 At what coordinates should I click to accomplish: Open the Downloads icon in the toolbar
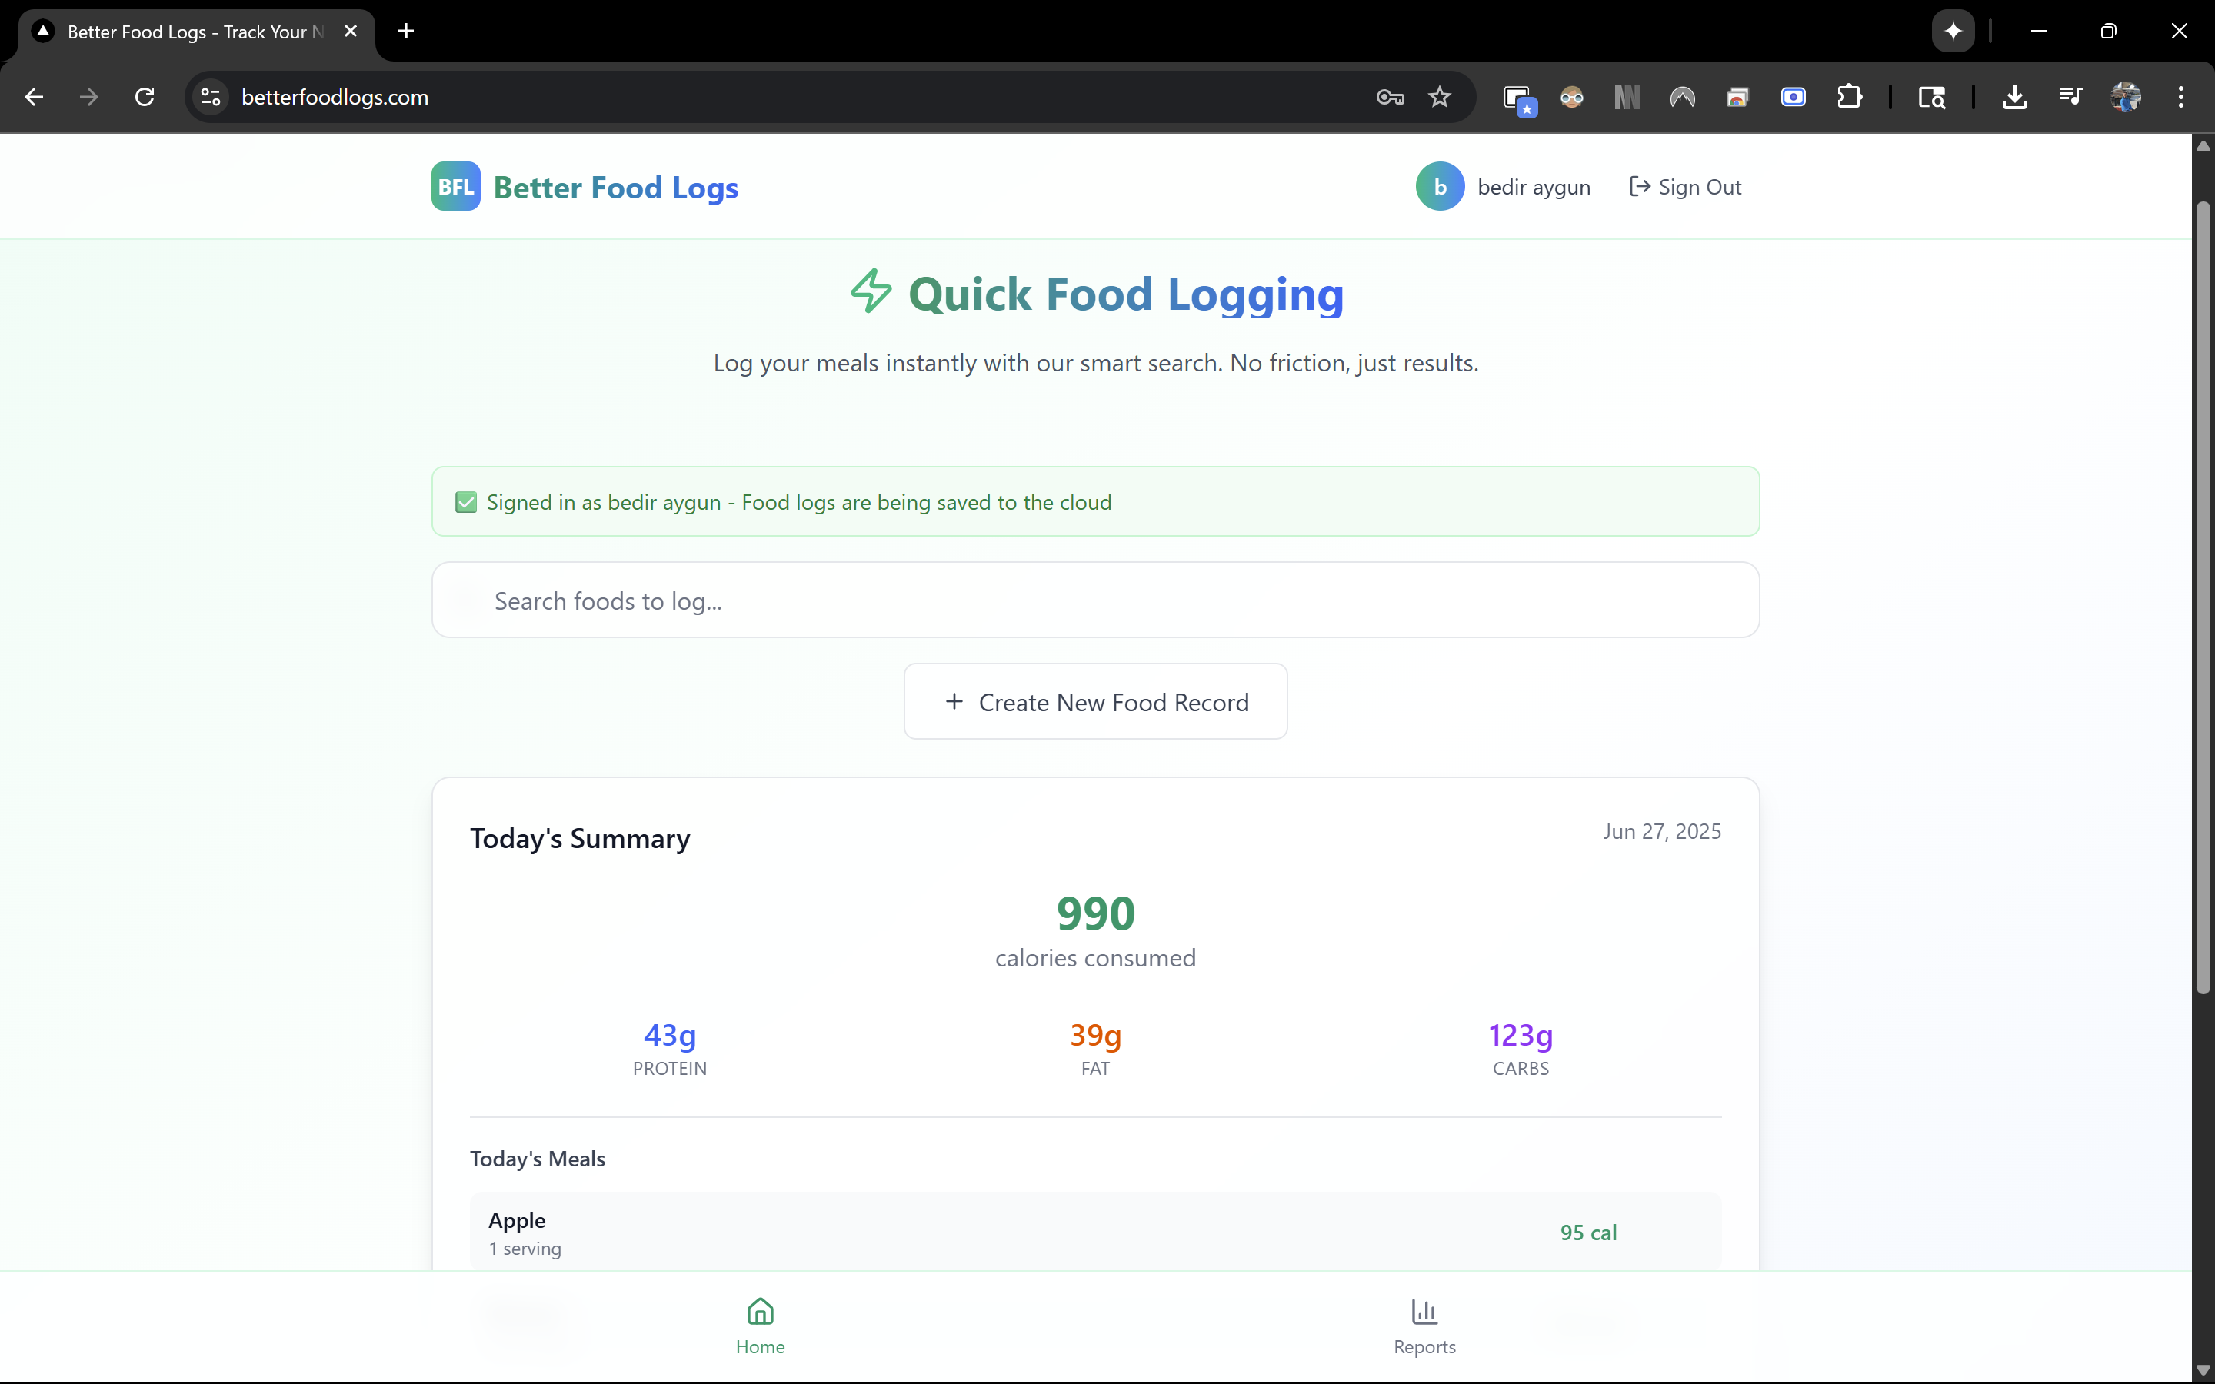pyautogui.click(x=2017, y=96)
